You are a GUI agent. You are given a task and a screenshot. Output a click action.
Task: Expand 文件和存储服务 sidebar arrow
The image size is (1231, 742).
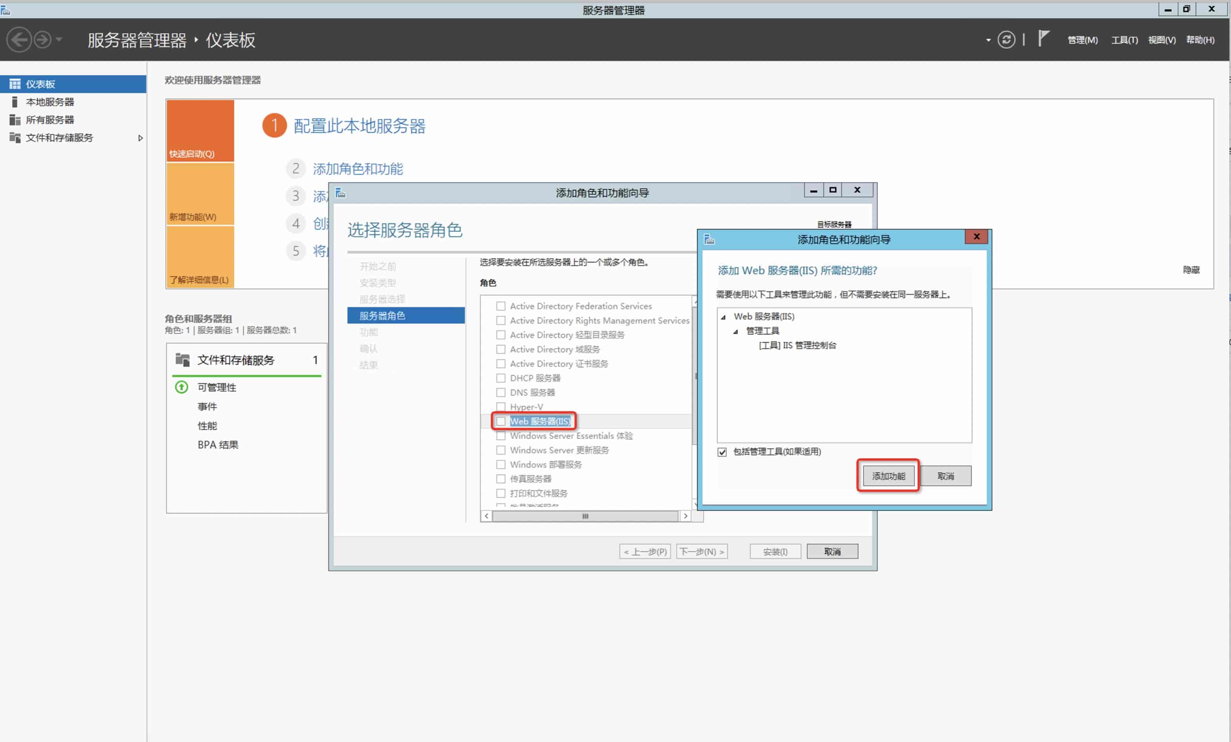pyautogui.click(x=140, y=138)
